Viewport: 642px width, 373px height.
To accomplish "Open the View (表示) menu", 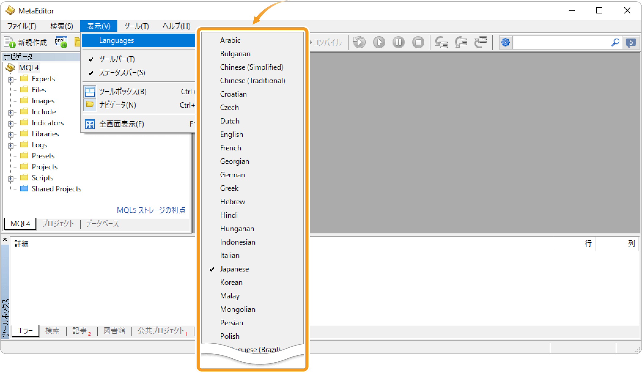I will click(x=99, y=26).
